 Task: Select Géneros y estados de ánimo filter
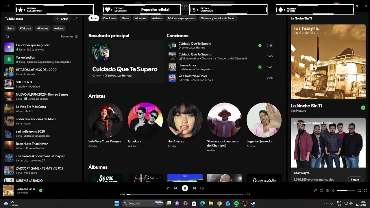[x=218, y=18]
